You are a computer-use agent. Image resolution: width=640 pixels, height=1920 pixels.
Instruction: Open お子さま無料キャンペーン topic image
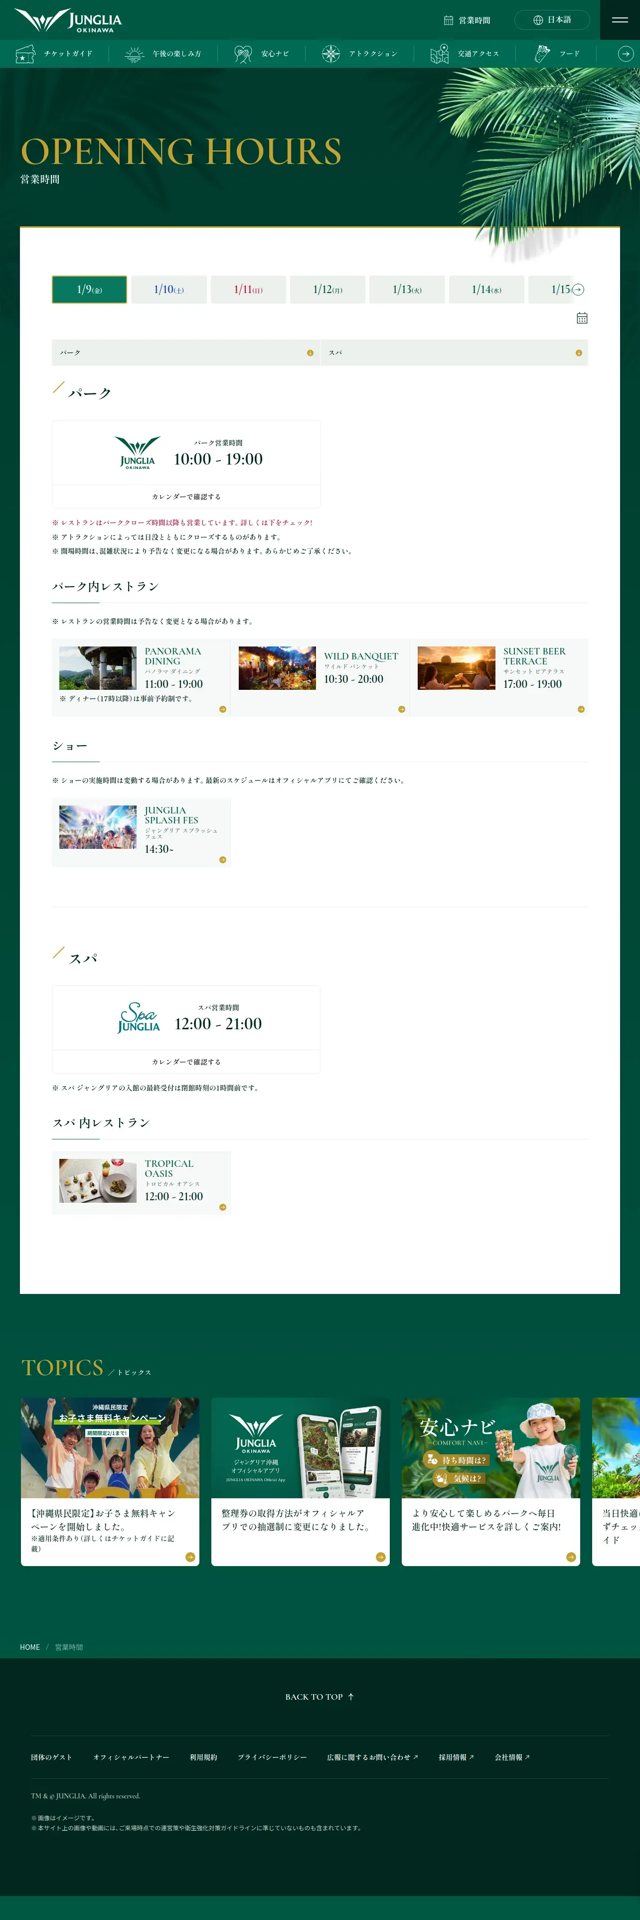[x=110, y=1447]
